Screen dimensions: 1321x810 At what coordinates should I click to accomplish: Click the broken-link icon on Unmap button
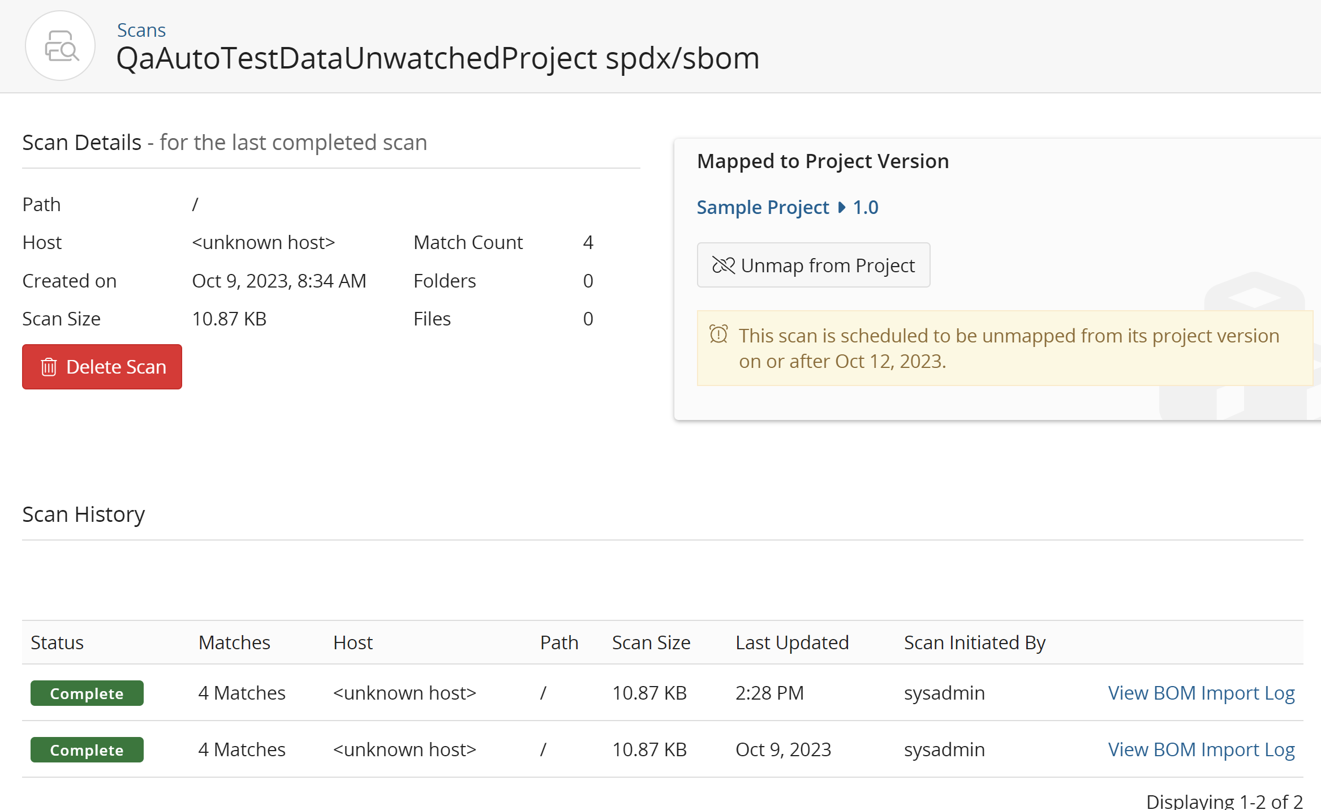click(x=723, y=265)
